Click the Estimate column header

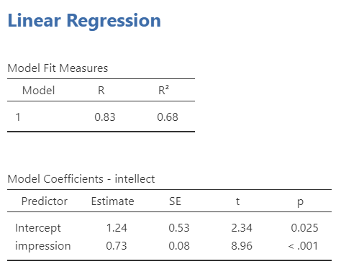pyautogui.click(x=113, y=201)
